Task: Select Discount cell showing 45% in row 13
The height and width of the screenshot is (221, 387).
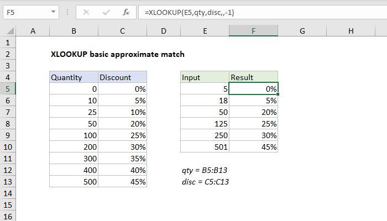Action: point(122,182)
